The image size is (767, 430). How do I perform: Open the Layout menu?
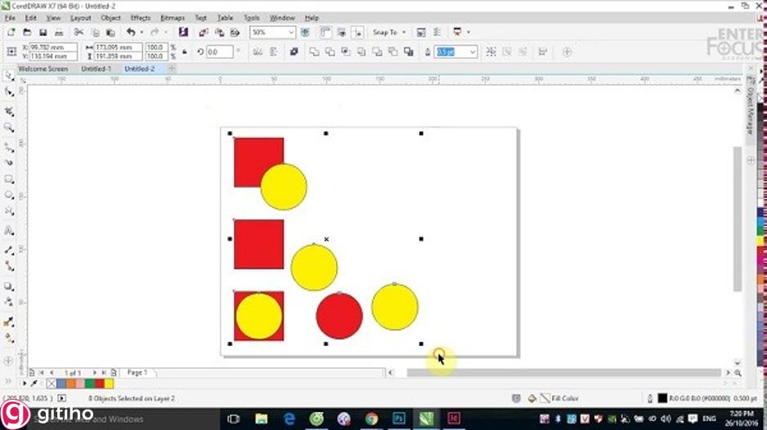click(81, 18)
